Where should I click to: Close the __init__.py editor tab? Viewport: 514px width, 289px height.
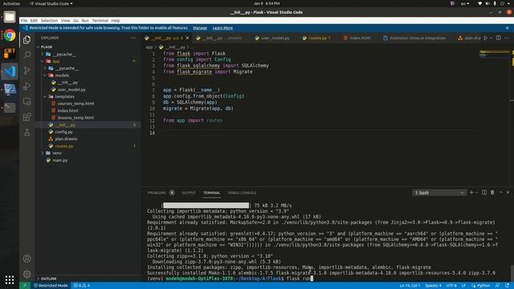[187, 38]
